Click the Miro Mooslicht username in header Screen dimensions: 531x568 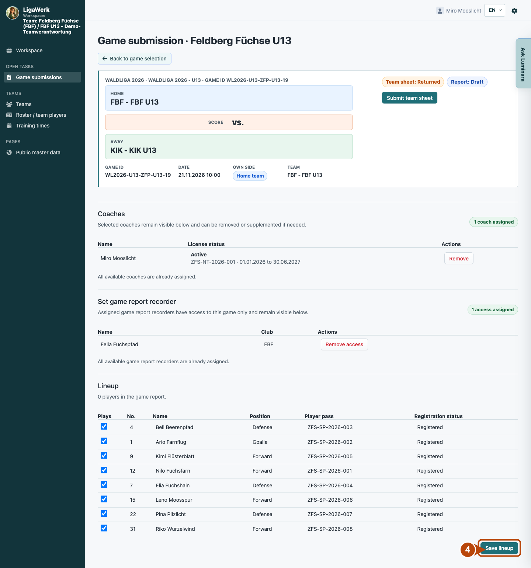[464, 11]
